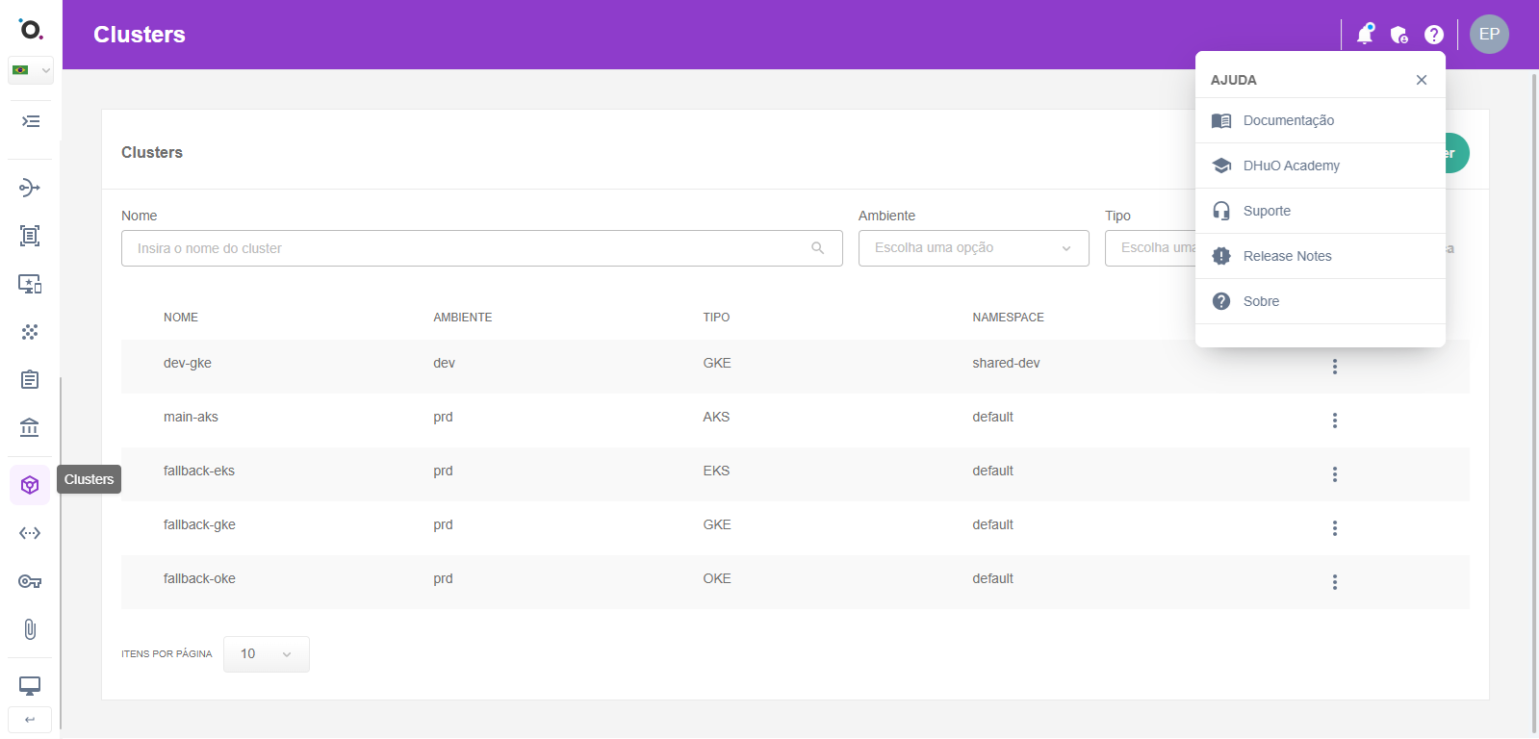Viewport: 1539px width, 739px height.
Task: Open the Brazil flag language selector
Action: pos(31,70)
